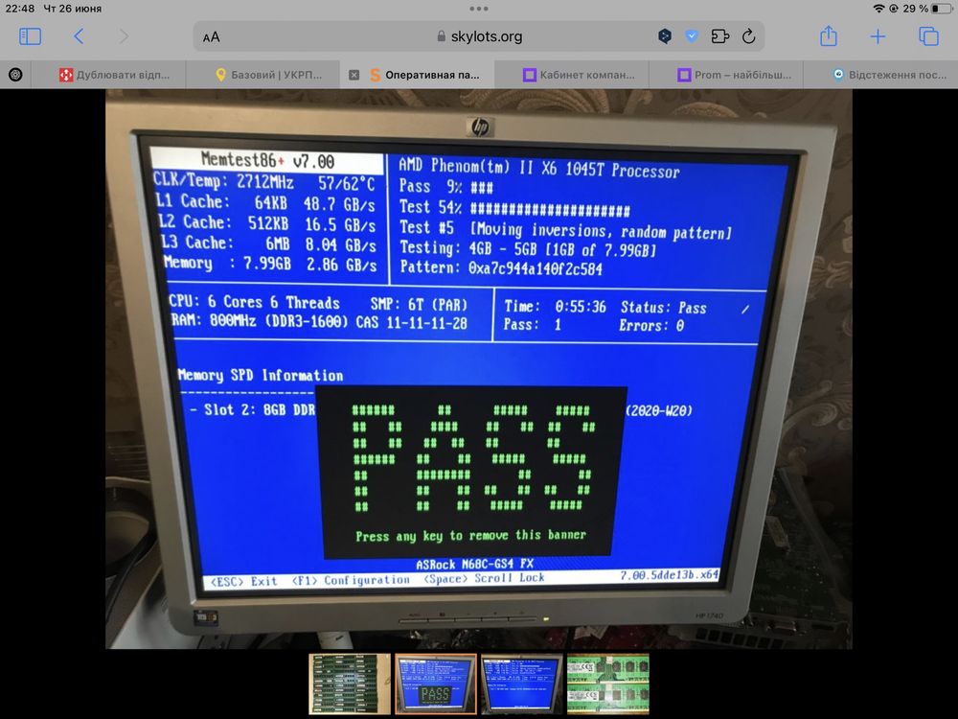Go back to the previous page
Image resolution: width=958 pixels, height=719 pixels.
[x=79, y=36]
